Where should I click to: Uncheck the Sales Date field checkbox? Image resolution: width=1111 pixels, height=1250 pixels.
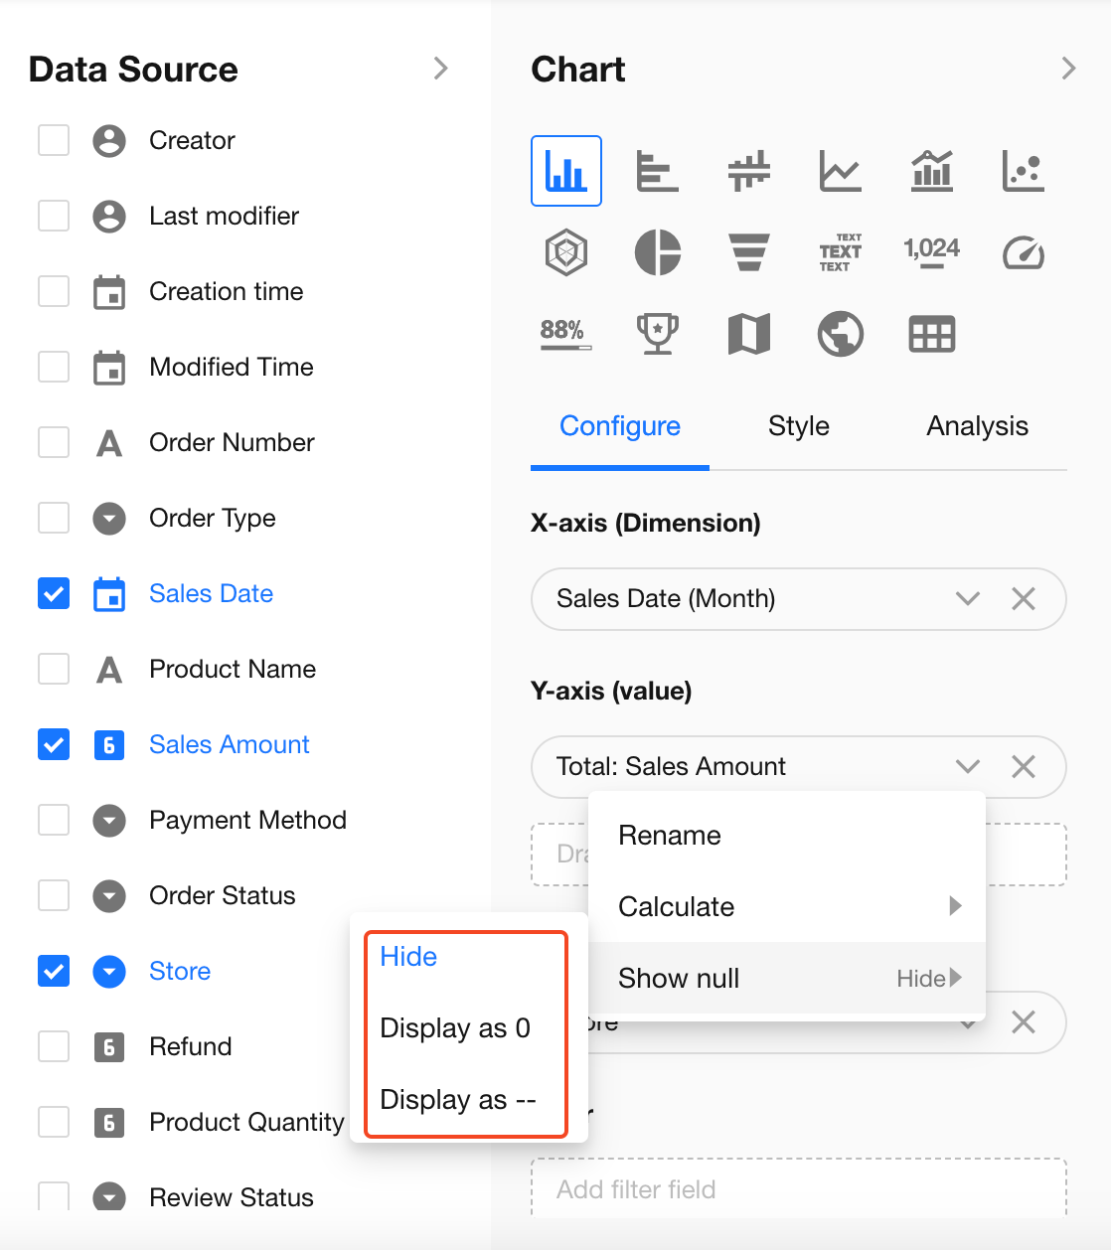click(x=54, y=593)
